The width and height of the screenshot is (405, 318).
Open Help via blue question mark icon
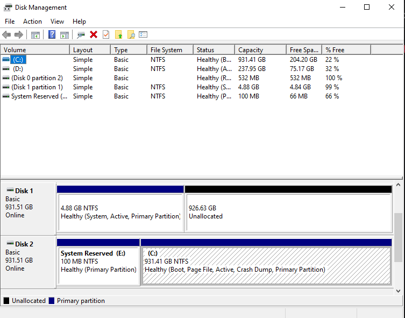click(52, 34)
